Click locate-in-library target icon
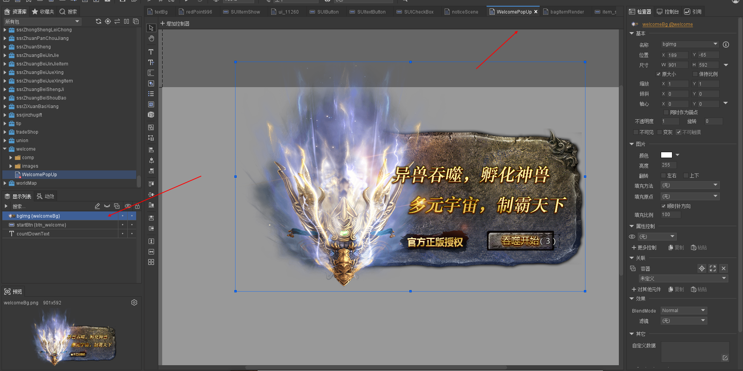Image resolution: width=743 pixels, height=371 pixels. coord(108,22)
